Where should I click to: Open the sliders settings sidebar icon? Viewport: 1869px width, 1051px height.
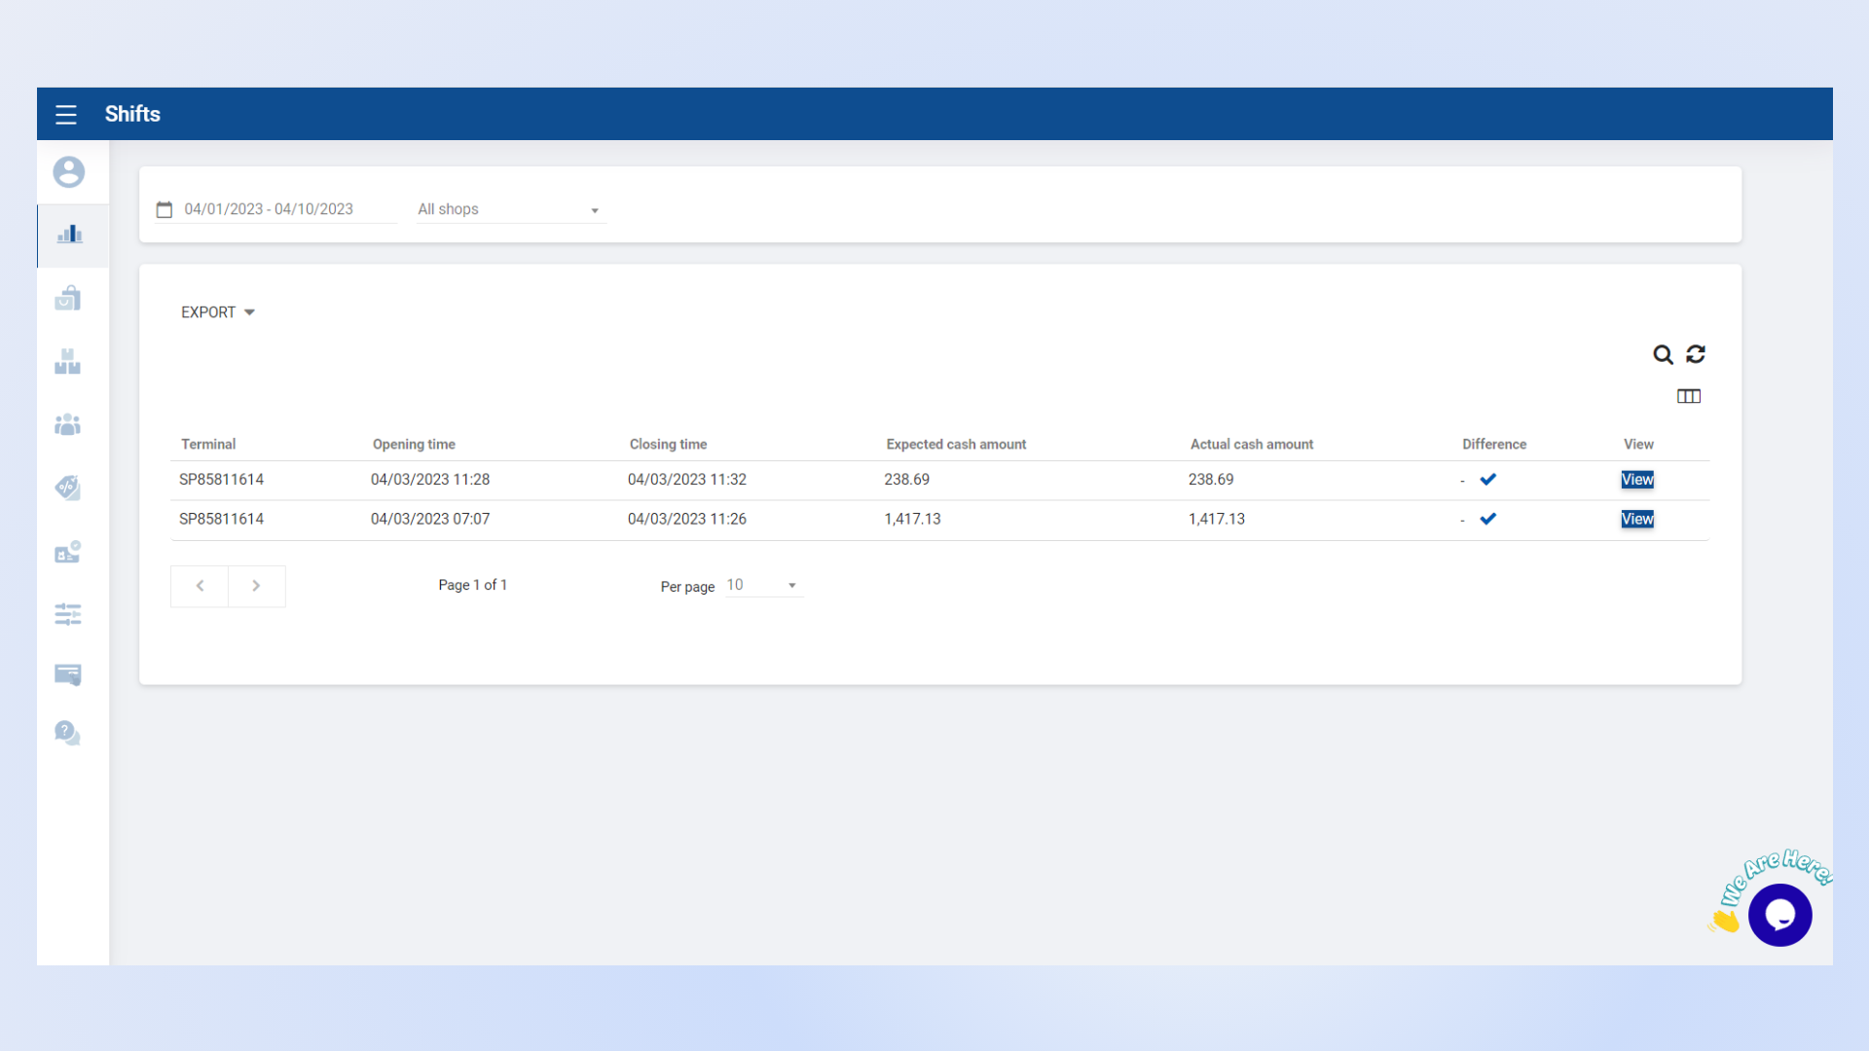tap(68, 614)
